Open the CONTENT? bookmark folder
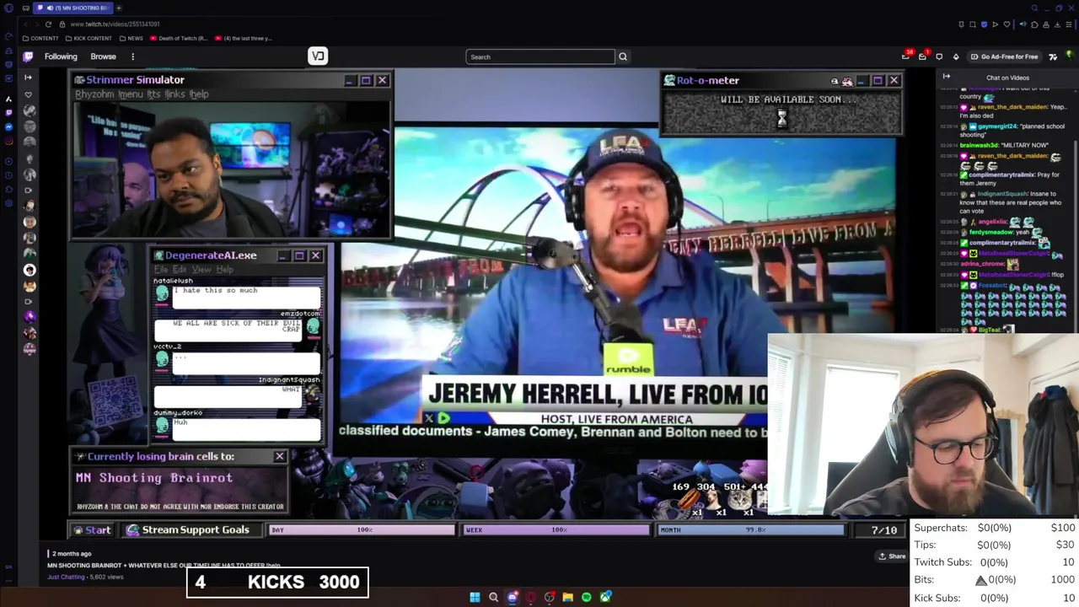Viewport: 1079px width, 607px height. point(40,38)
